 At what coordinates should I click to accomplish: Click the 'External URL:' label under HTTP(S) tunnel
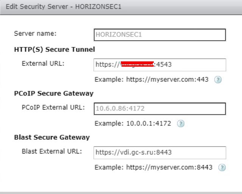point(43,64)
